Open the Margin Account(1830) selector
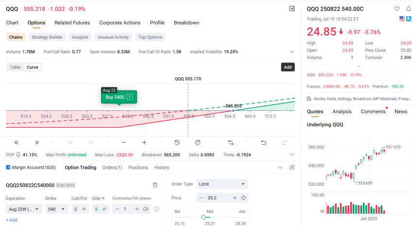Viewport: 414px width, 226px height. [x=31, y=167]
